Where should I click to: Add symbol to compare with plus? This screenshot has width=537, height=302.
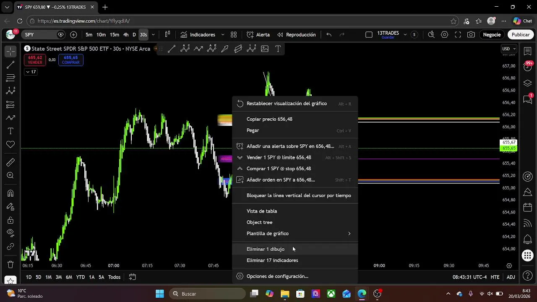point(73,35)
